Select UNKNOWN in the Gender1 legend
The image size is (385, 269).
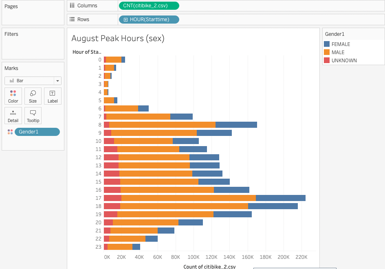click(x=344, y=60)
